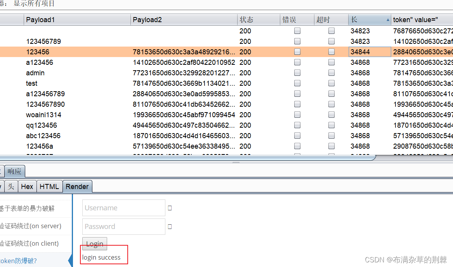Tick the 超时 checkbox in the abc123456 row
Image resolution: width=453 pixels, height=267 pixels.
tap(332, 135)
